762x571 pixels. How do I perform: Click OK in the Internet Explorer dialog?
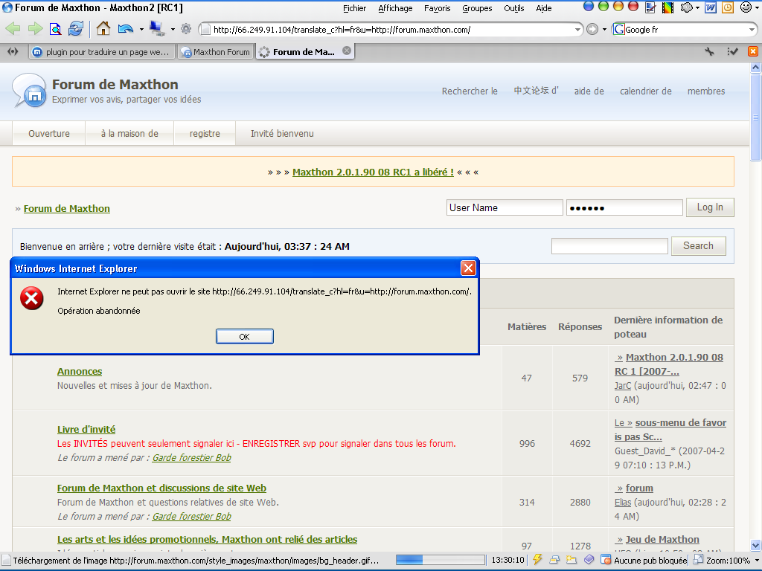pyautogui.click(x=244, y=337)
